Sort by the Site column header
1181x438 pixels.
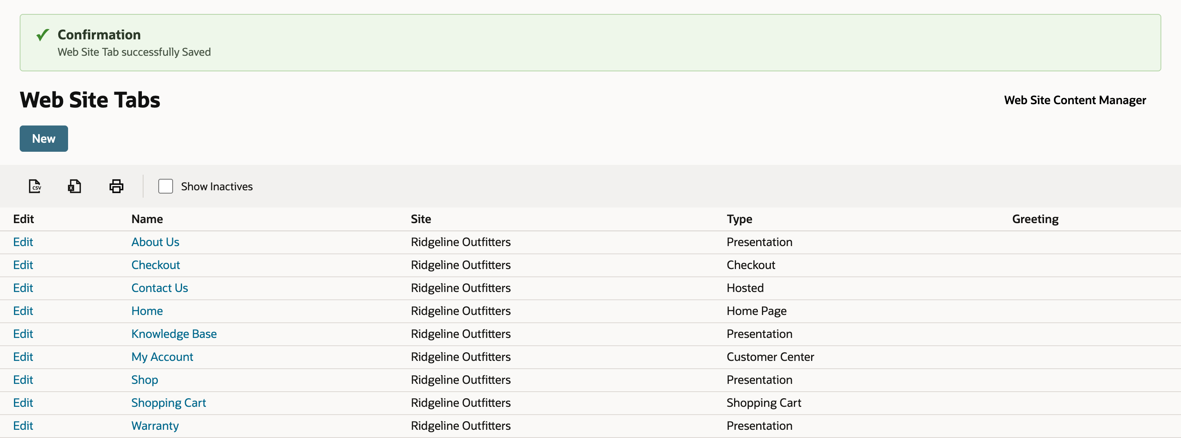(x=421, y=219)
